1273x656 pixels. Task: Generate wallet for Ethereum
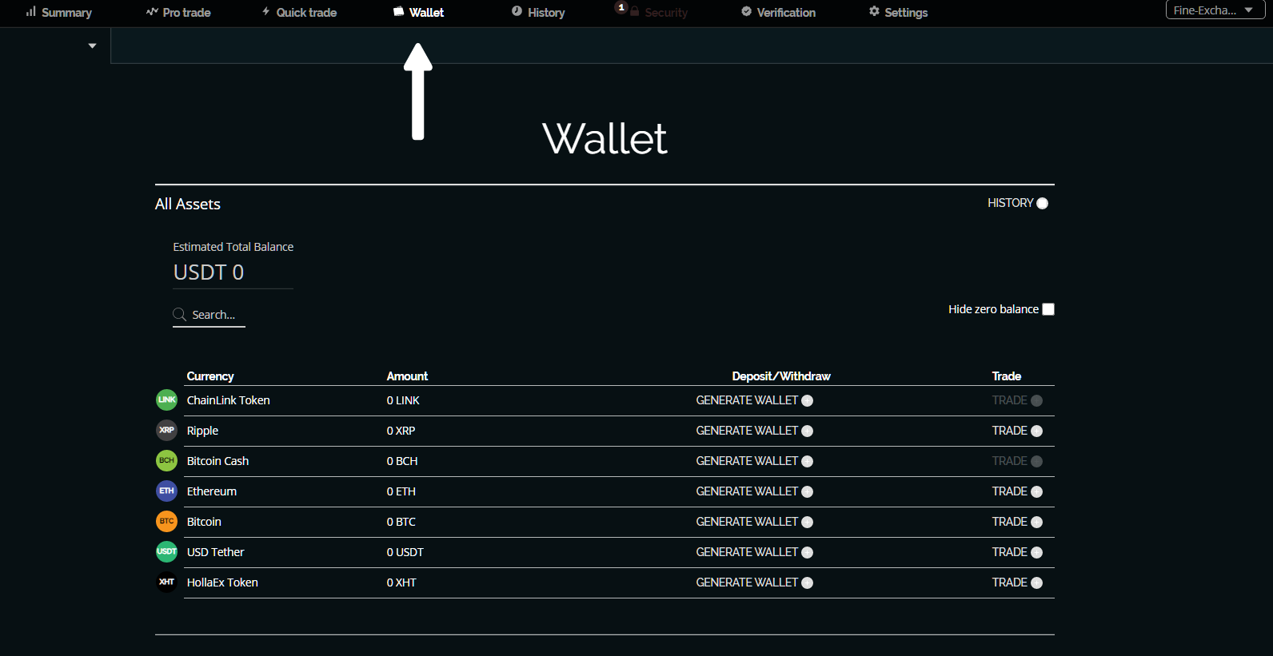point(754,491)
